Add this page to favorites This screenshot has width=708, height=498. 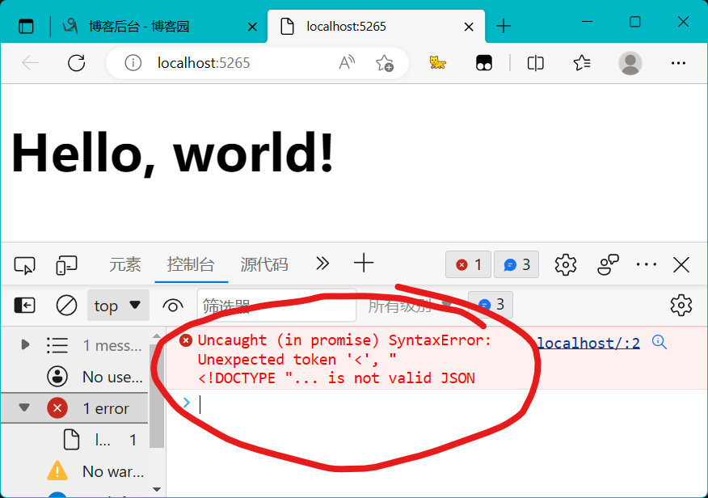tap(384, 63)
